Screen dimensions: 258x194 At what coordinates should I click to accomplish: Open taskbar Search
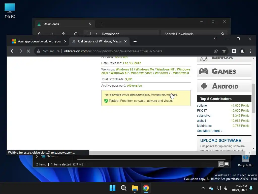point(123,188)
